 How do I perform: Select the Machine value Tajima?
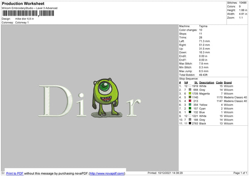[203, 26]
